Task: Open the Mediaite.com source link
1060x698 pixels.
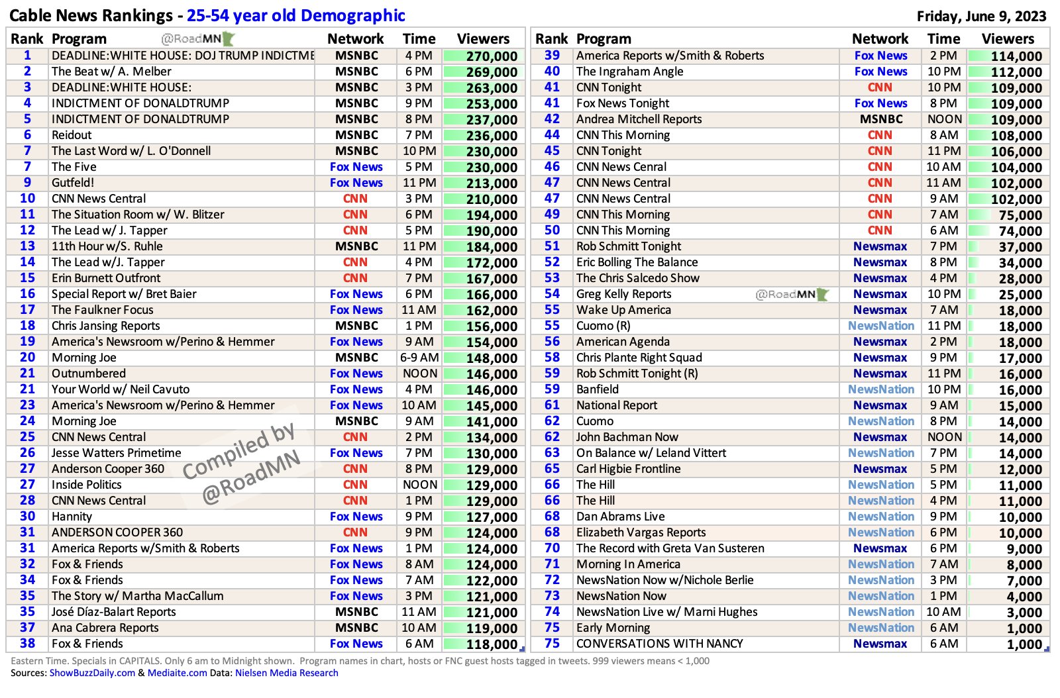Action: tap(177, 673)
